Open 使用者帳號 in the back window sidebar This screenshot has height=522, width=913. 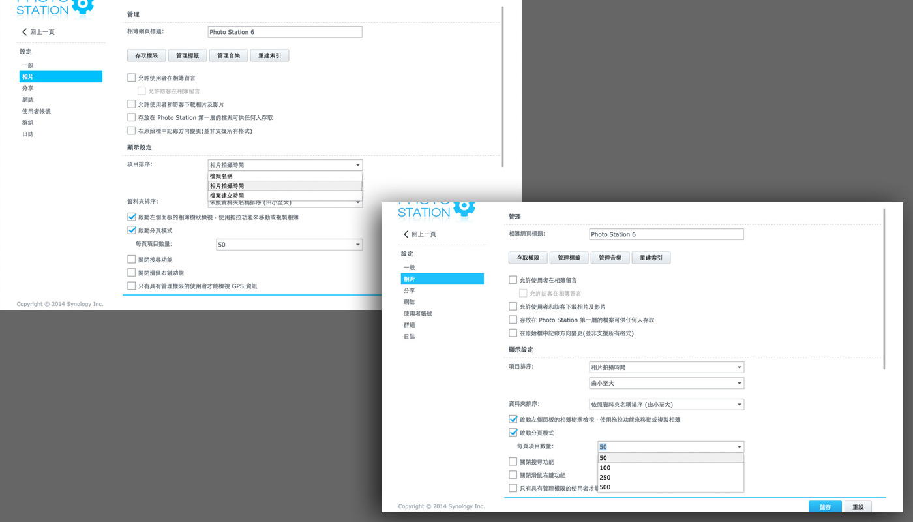pos(36,111)
